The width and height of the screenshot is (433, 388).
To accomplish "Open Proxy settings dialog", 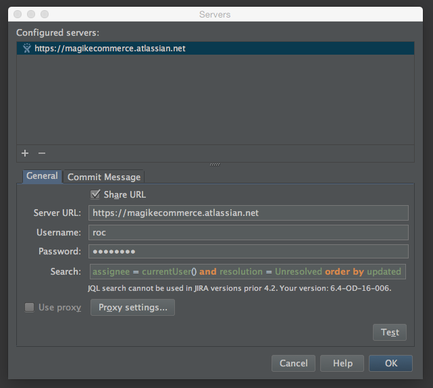I will point(132,307).
